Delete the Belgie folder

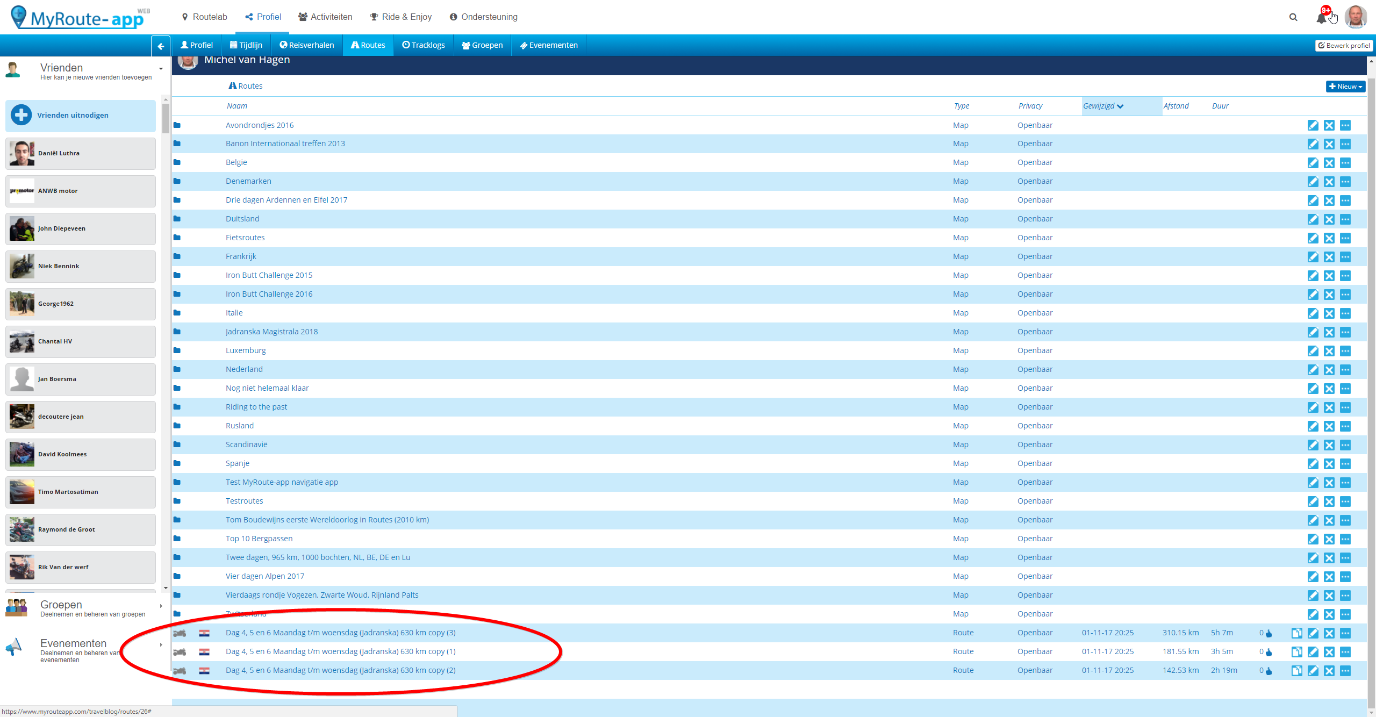coord(1329,163)
